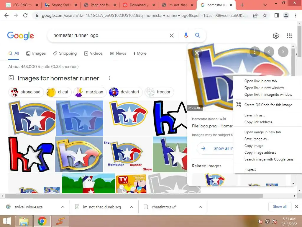Close the image preview panel

196,53
